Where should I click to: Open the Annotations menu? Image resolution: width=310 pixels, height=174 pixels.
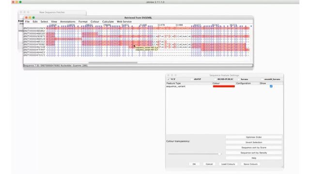[x=68, y=21]
